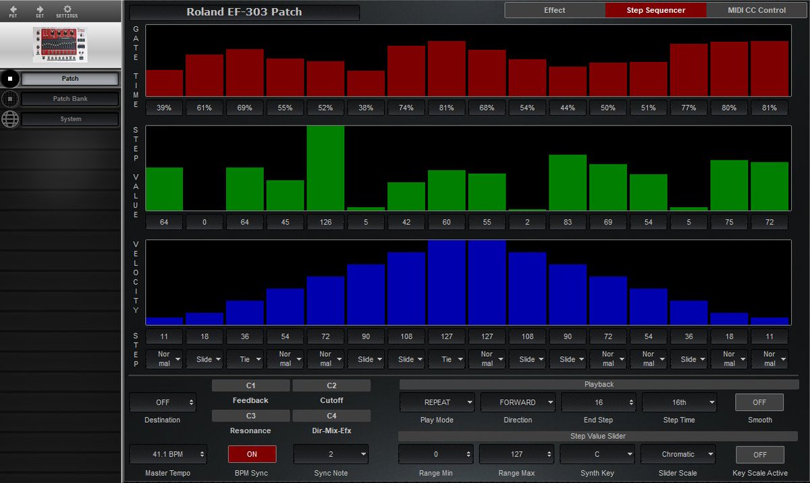This screenshot has height=483, width=810.
Task: Switch to the Step Sequencer tab
Action: tap(656, 10)
